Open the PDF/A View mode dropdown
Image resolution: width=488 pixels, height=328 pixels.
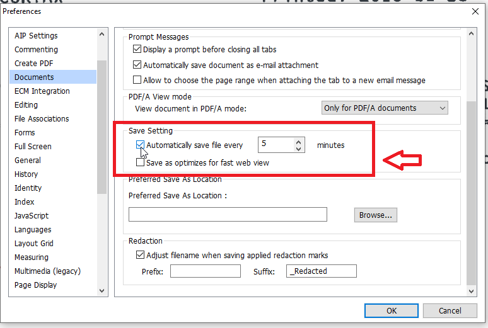385,108
